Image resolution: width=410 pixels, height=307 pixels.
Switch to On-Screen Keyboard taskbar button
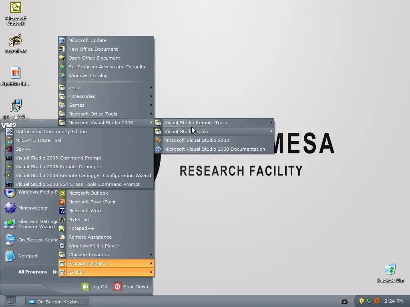click(57, 301)
